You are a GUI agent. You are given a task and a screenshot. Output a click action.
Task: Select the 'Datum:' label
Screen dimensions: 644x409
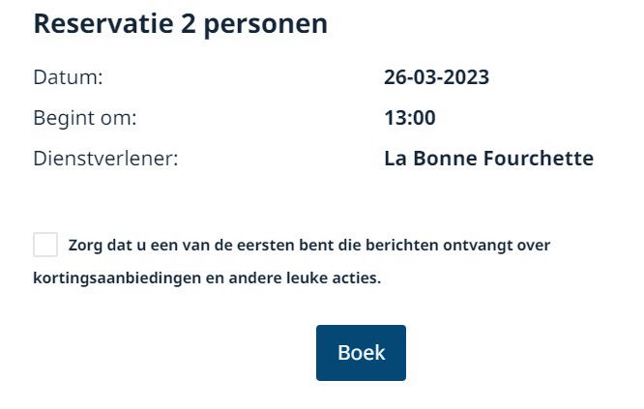[x=69, y=77]
